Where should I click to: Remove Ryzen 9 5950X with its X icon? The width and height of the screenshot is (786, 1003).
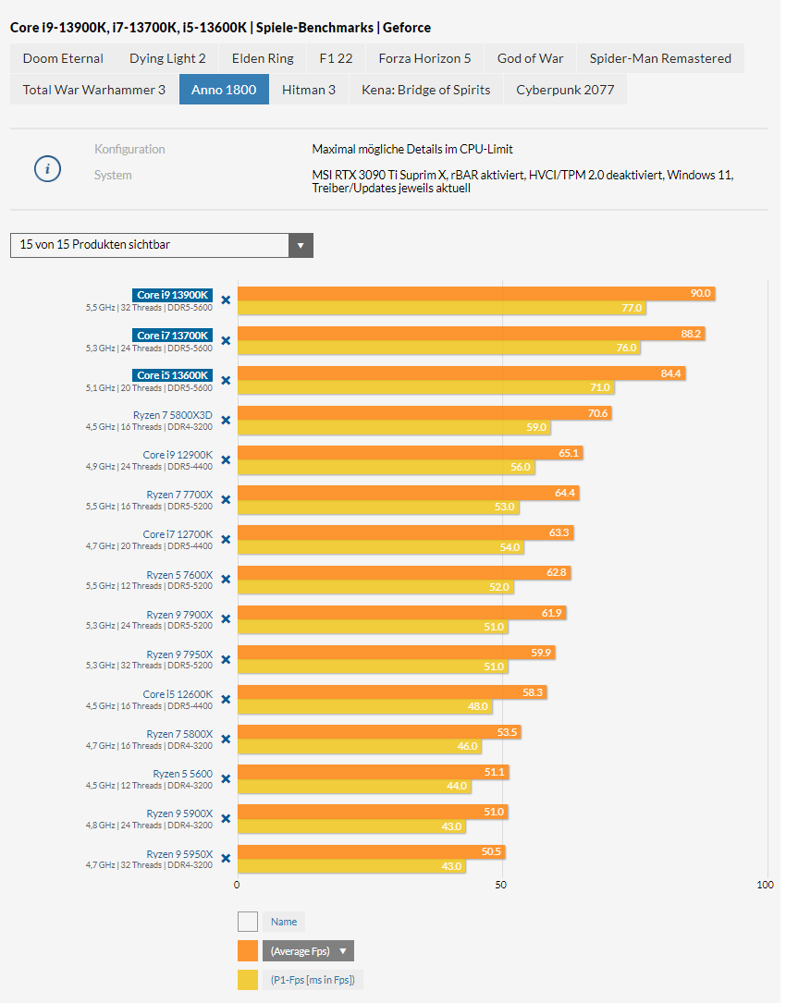(226, 859)
